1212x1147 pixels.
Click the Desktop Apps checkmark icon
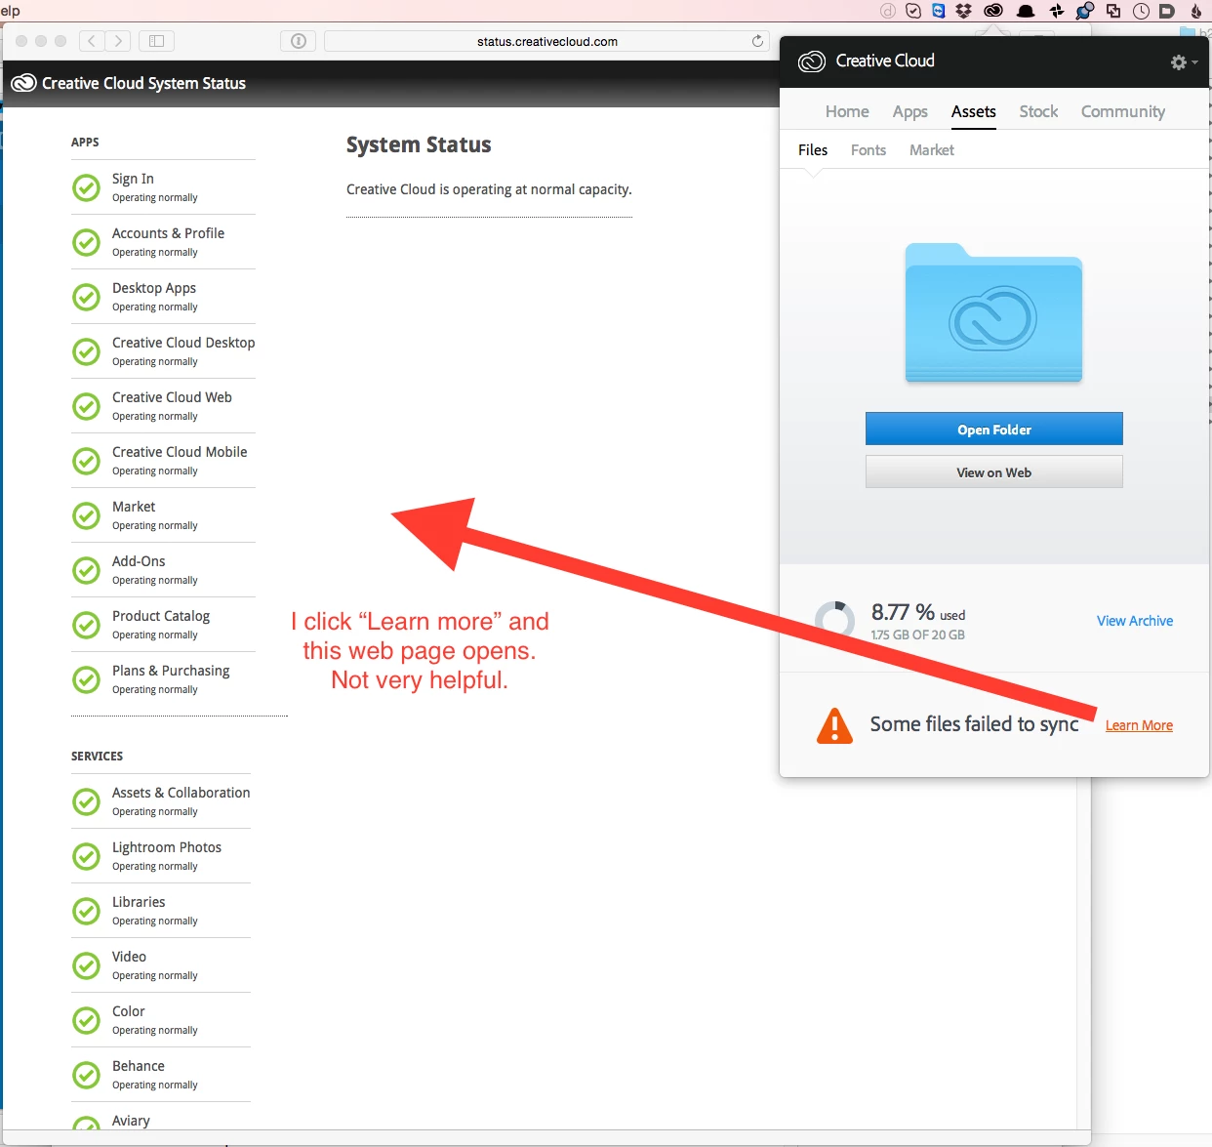point(87,297)
